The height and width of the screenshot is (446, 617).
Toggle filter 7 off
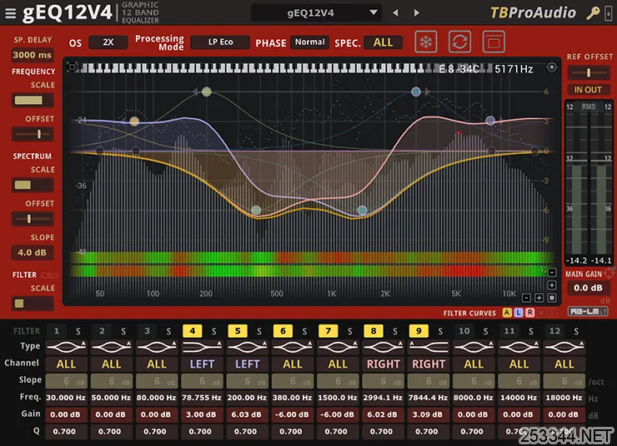point(329,331)
